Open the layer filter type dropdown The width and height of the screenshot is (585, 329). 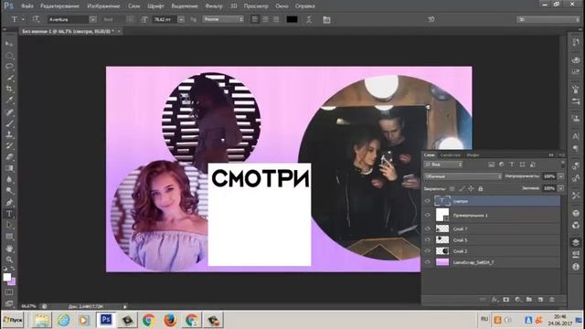click(x=443, y=164)
